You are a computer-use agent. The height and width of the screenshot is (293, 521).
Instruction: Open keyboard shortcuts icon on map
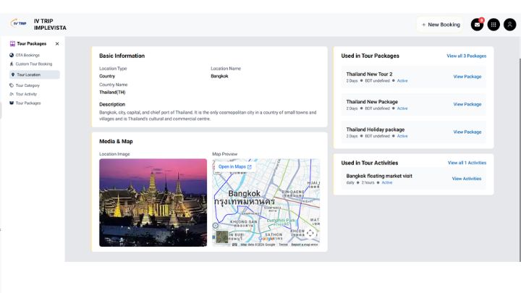click(235, 245)
